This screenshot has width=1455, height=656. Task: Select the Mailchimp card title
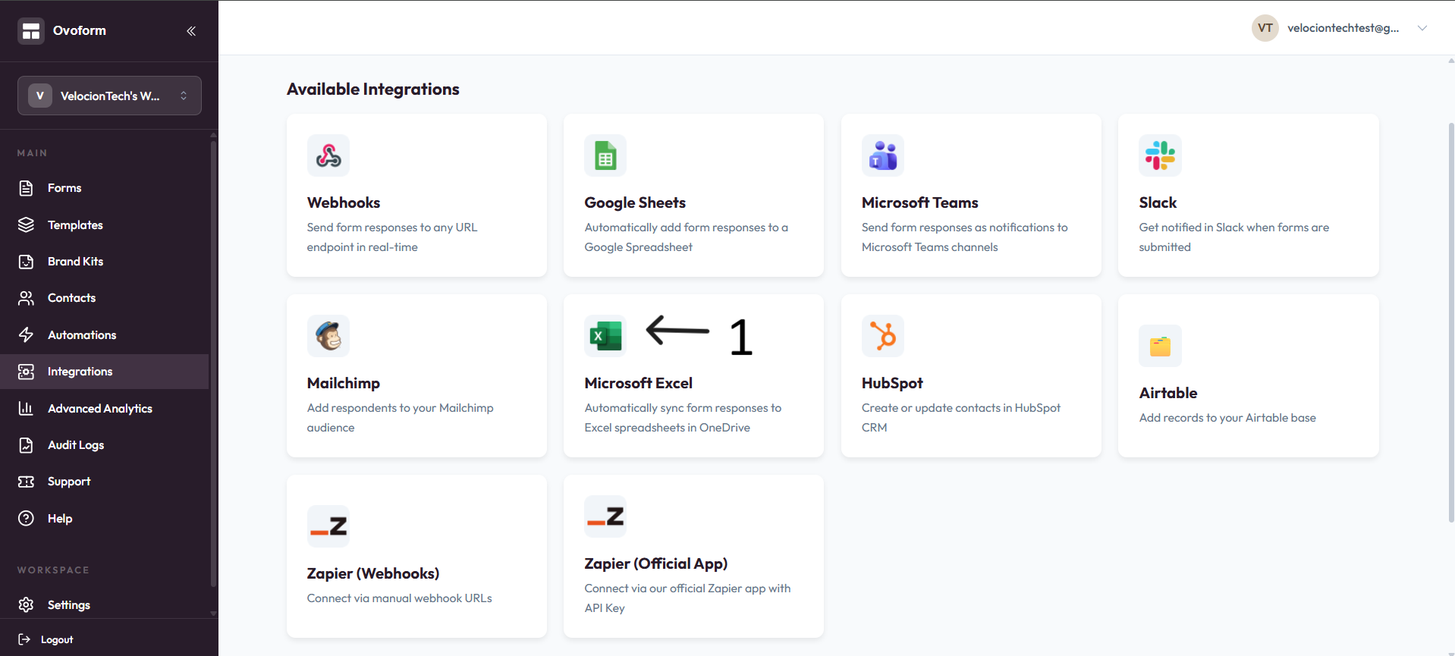[x=344, y=383]
